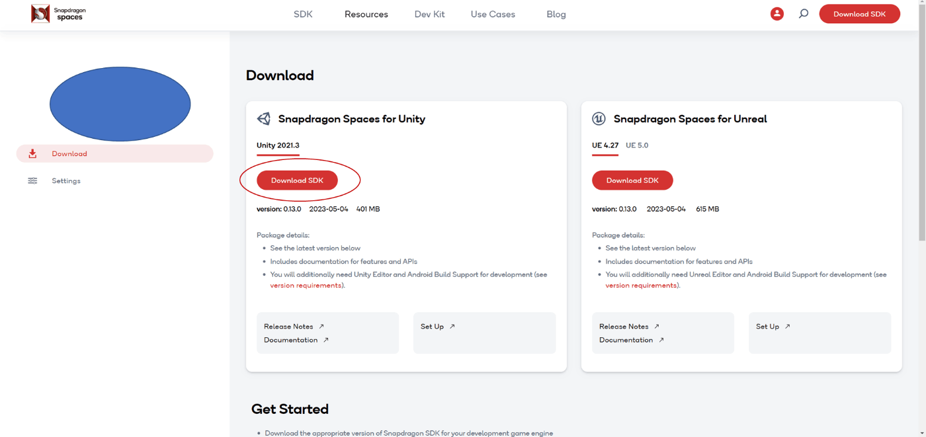The width and height of the screenshot is (926, 437).
Task: Select Download in the sidebar
Action: (x=115, y=153)
